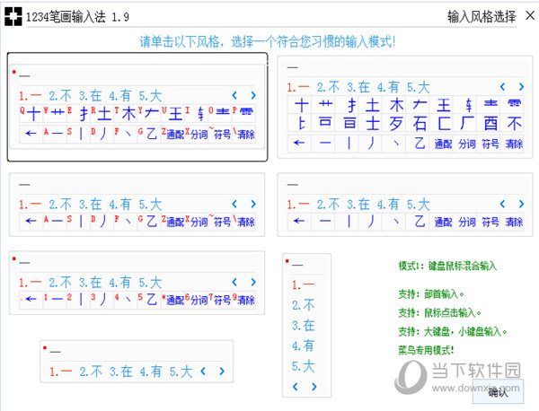Show next candidate page in the two-radical-row panel

521,86
